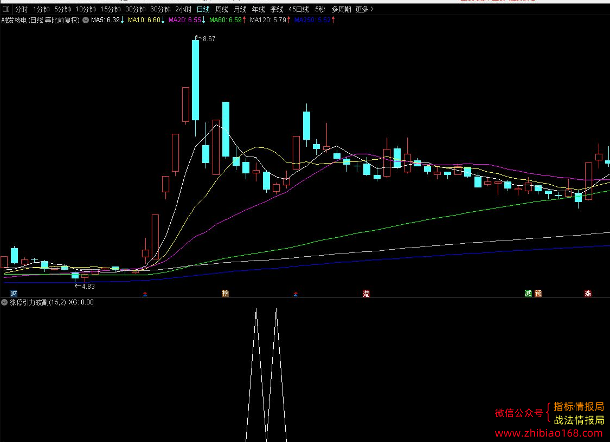Image resolution: width=610 pixels, height=442 pixels.
Task: Switch to the 月线 monthly chart
Action: (x=240, y=9)
